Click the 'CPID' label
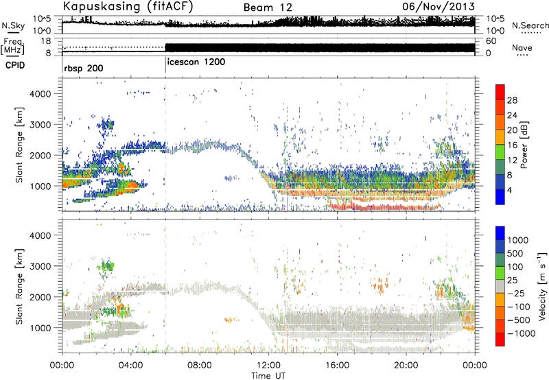 tap(15, 65)
